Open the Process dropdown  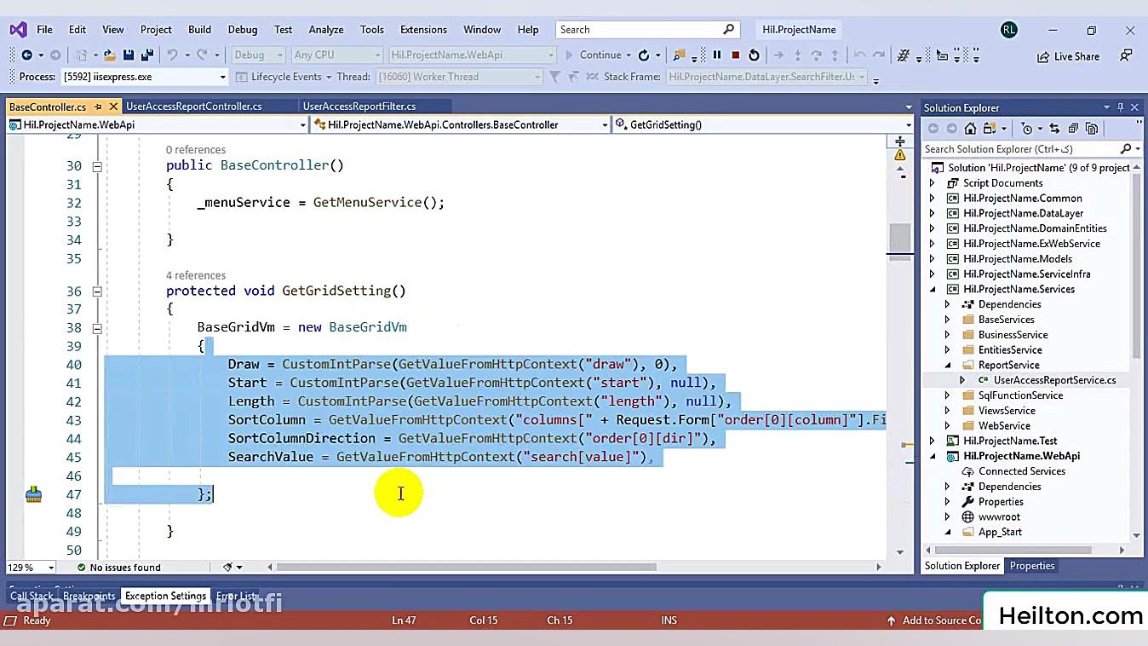(222, 77)
